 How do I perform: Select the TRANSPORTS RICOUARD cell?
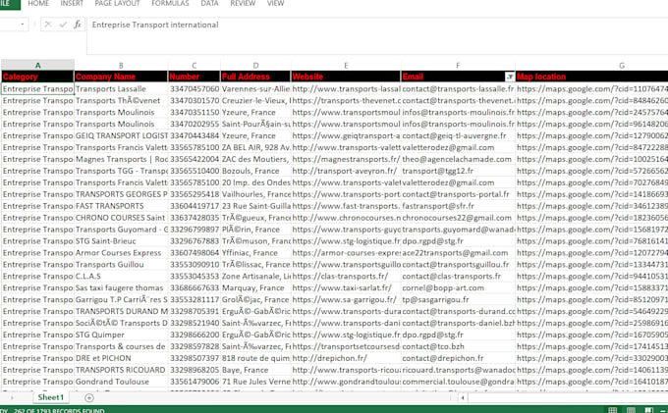[x=121, y=370]
